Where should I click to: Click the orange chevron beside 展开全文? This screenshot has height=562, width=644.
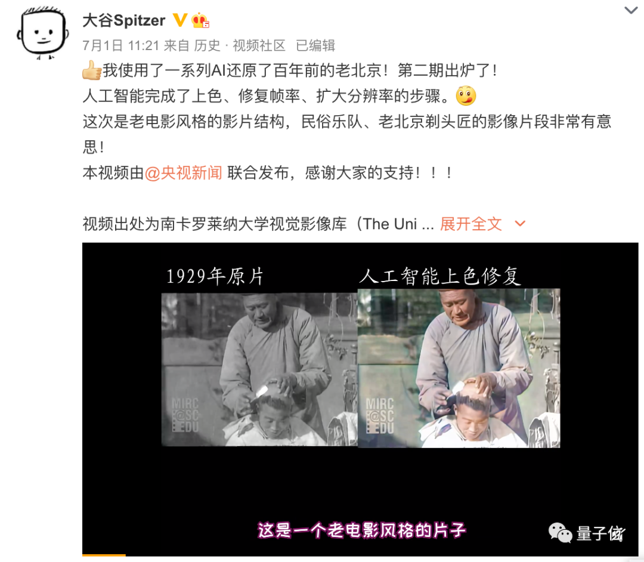[x=520, y=224]
